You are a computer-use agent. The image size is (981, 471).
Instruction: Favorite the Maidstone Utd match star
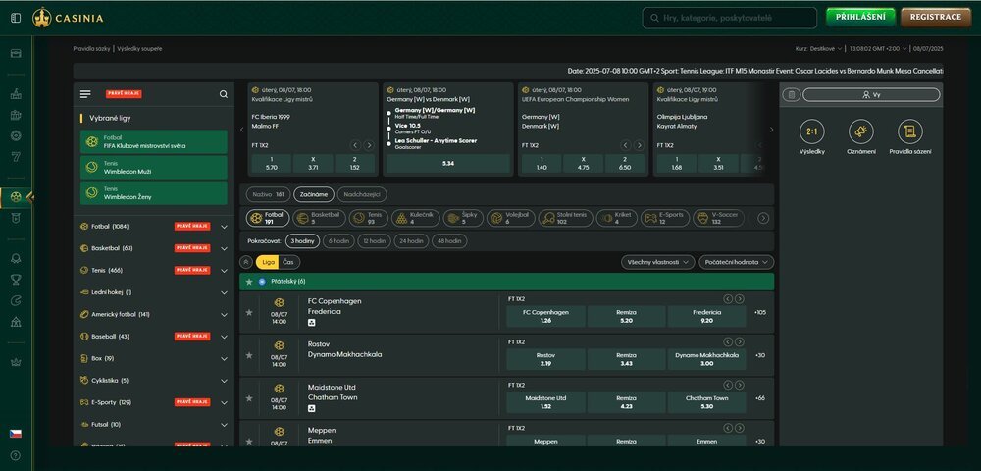coord(249,397)
